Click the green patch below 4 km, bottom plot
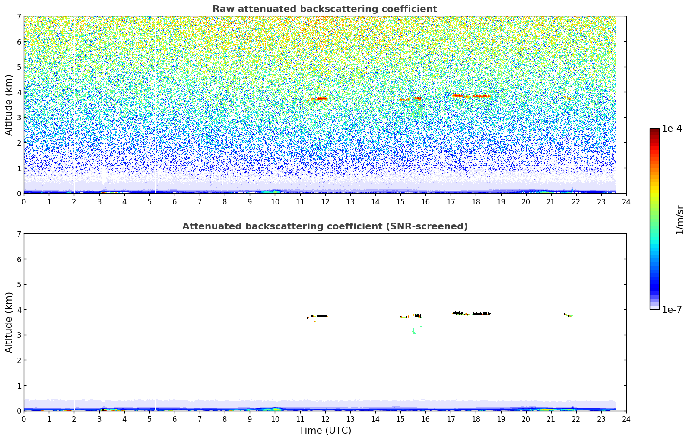This screenshot has height=440, width=689. point(413,331)
